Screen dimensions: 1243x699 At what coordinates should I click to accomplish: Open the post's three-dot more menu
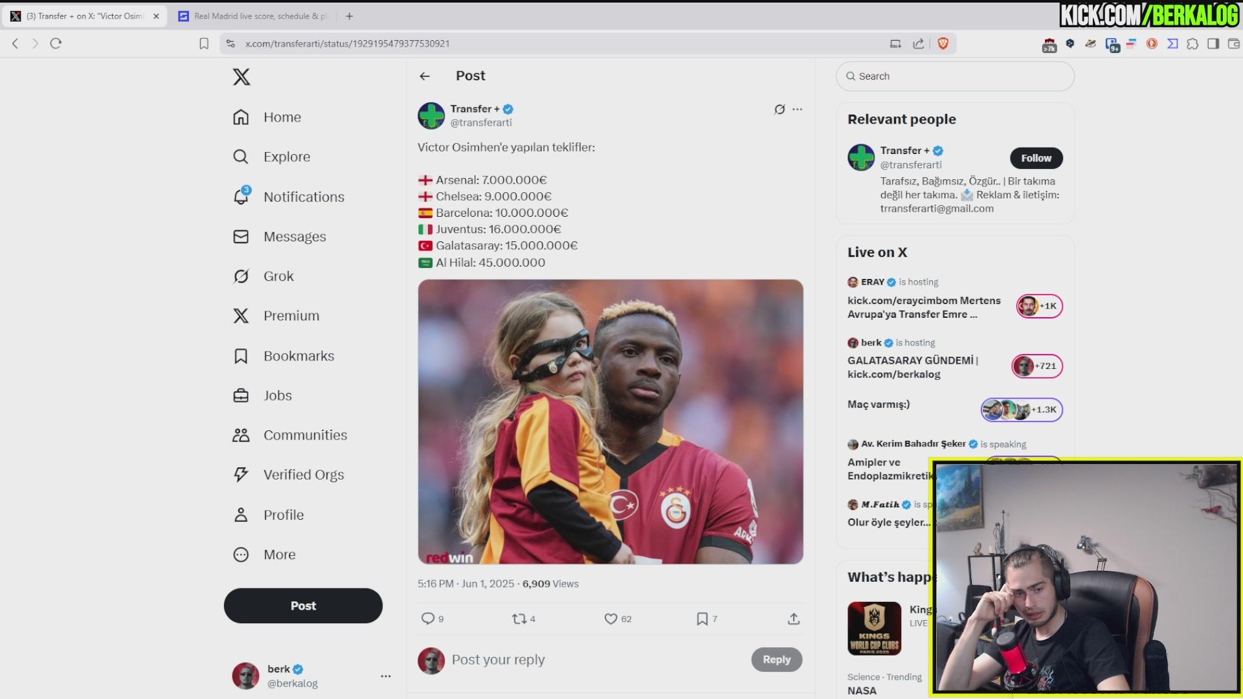tap(798, 109)
